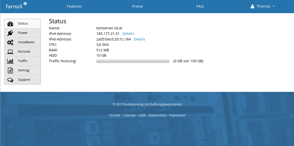Open the Tutorials footer link
The width and height of the screenshot is (294, 146).
point(129,115)
